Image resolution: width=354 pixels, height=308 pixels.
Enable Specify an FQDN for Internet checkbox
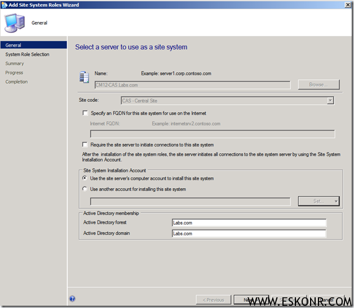(85, 113)
